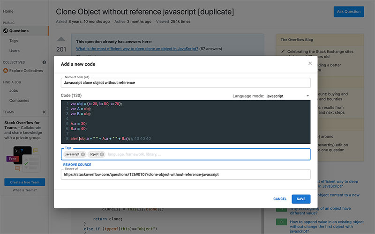Open Tags in the sidebar
Viewport: 375px width, 234px height.
(x=14, y=41)
